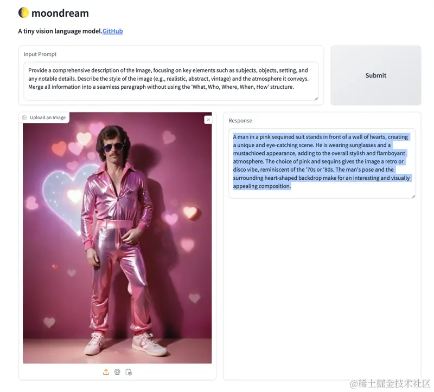Focus the Input Prompt text area
434x392 pixels.
pos(171,81)
